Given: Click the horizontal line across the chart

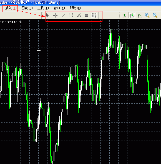Looking at the screenshot, I should tap(80, 54).
